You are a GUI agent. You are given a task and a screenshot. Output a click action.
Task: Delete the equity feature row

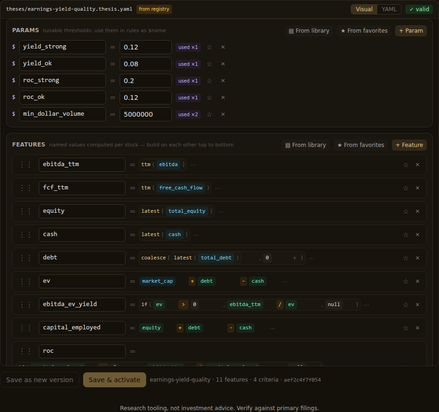click(418, 211)
